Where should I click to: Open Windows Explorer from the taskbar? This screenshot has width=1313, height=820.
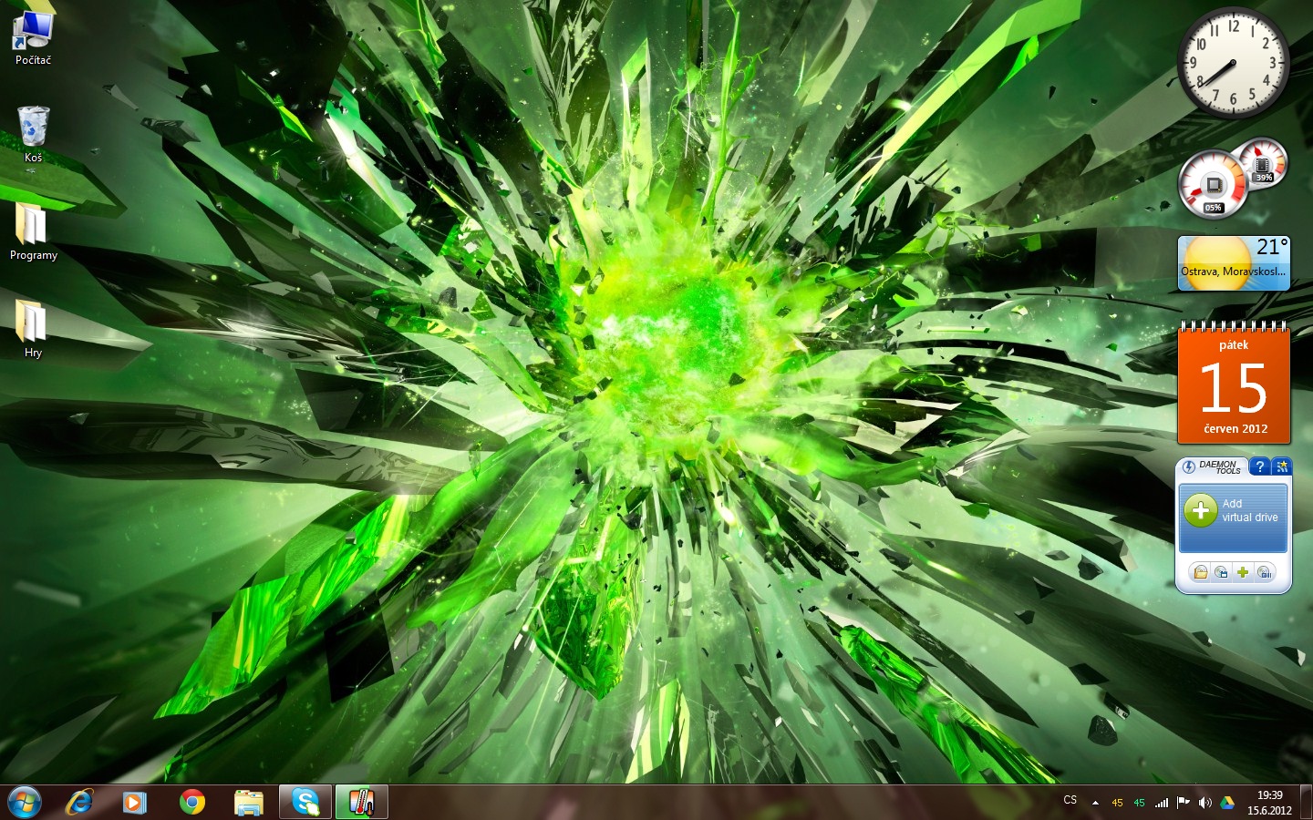(248, 802)
